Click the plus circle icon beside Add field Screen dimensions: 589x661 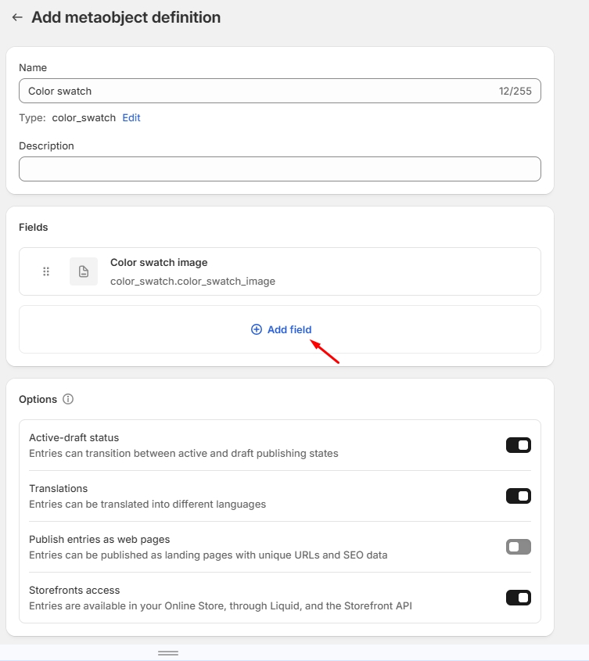pos(256,329)
